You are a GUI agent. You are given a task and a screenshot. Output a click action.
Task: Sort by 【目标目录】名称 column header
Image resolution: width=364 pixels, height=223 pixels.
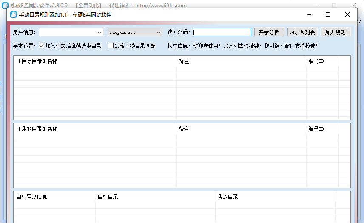pos(95,61)
